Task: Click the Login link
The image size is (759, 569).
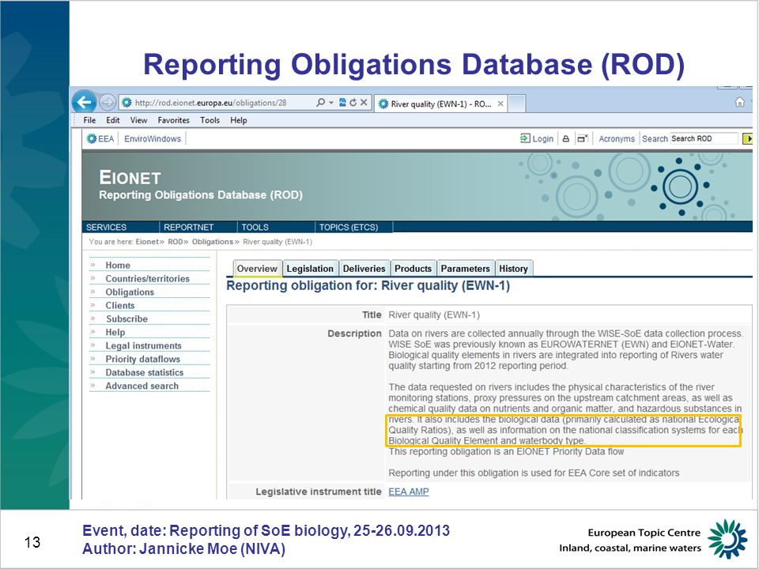Action: point(537,139)
